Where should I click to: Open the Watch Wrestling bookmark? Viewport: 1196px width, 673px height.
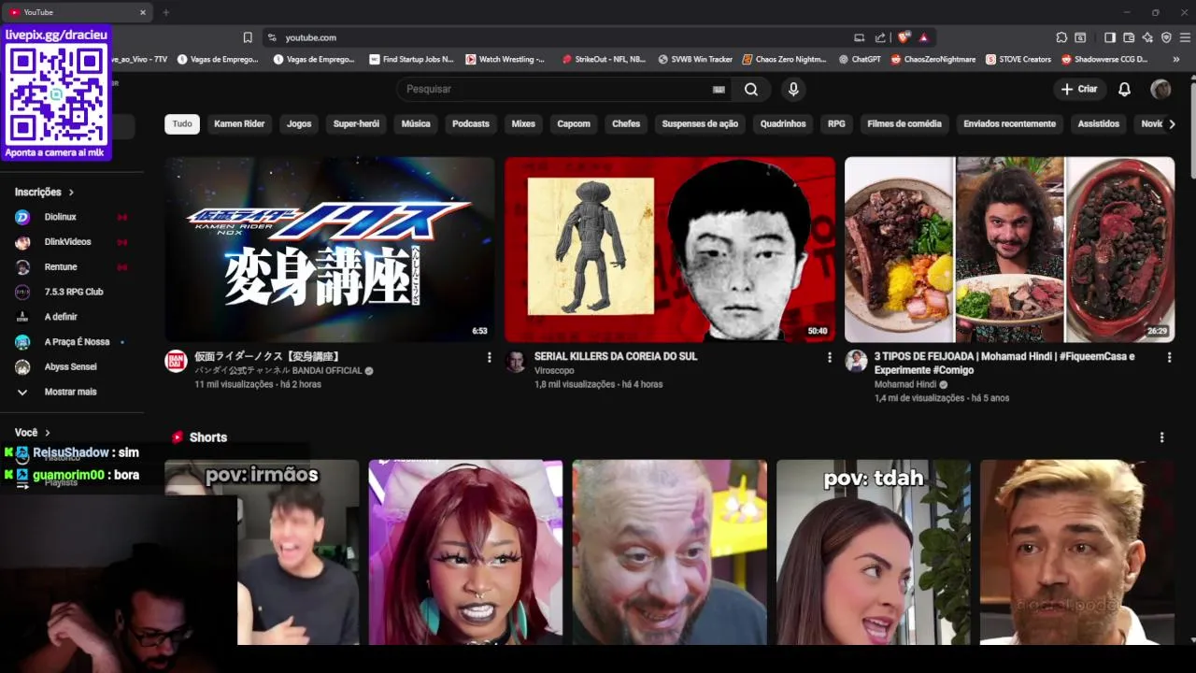coord(505,59)
